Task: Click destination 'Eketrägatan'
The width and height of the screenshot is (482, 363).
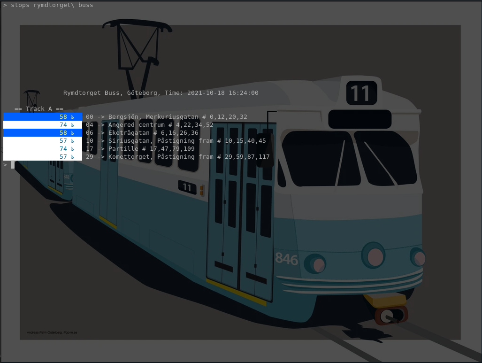Action: point(129,133)
